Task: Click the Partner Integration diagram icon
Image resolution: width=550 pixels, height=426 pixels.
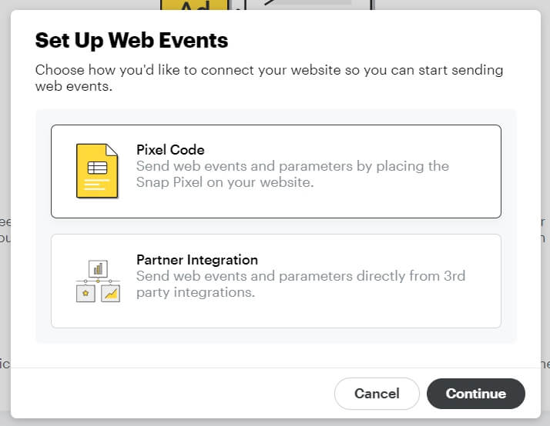Action: pos(98,281)
